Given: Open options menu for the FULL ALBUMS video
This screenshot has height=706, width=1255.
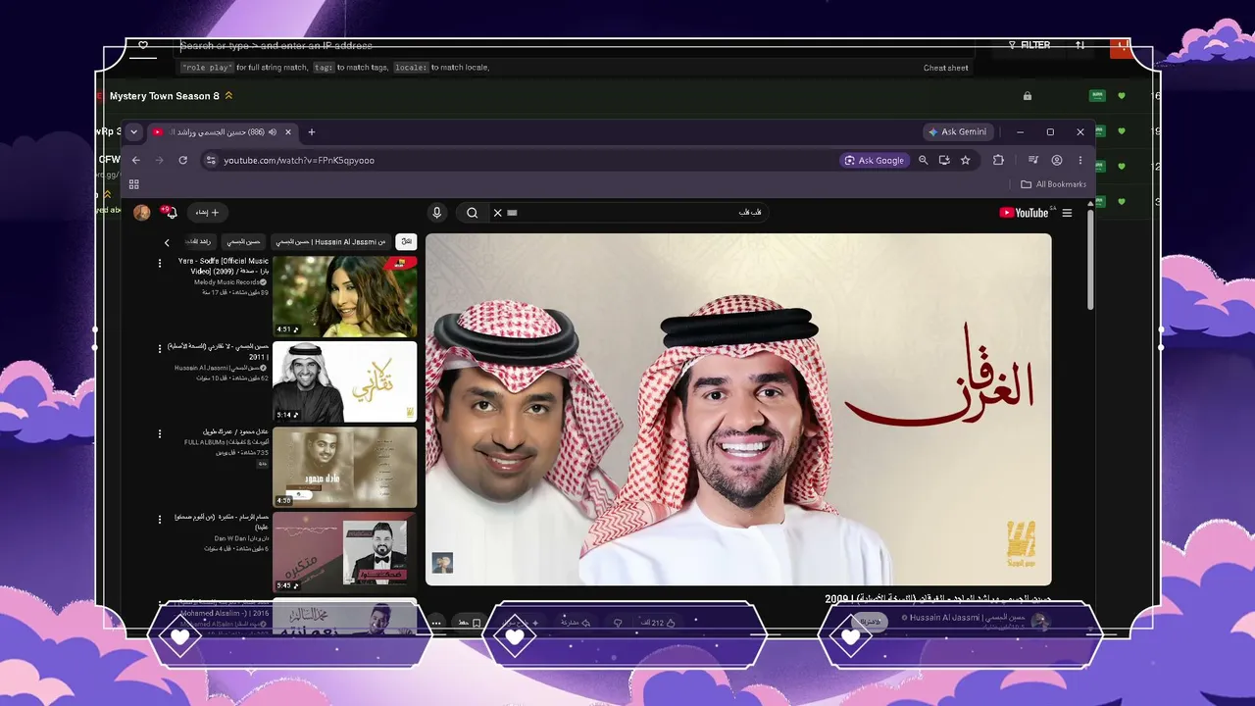Looking at the screenshot, I should pos(160,433).
